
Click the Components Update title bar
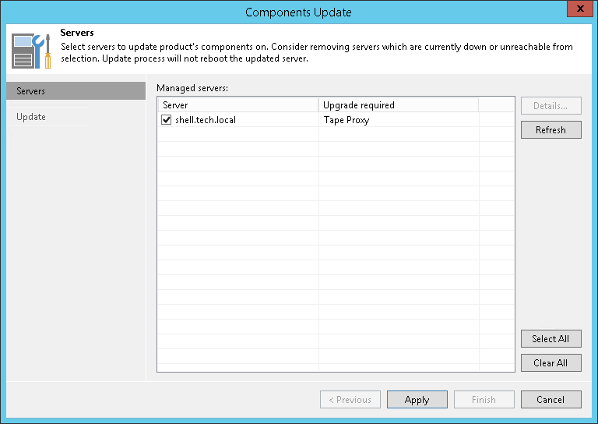[x=298, y=12]
